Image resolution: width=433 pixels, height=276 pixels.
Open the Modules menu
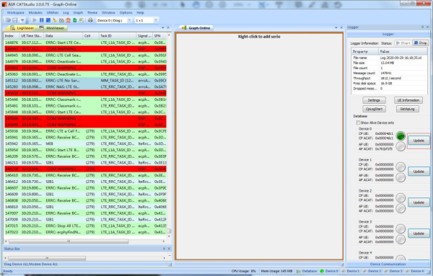tap(35, 13)
